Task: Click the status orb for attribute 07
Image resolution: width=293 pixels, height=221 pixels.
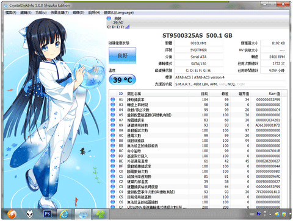Action: (x=112, y=120)
